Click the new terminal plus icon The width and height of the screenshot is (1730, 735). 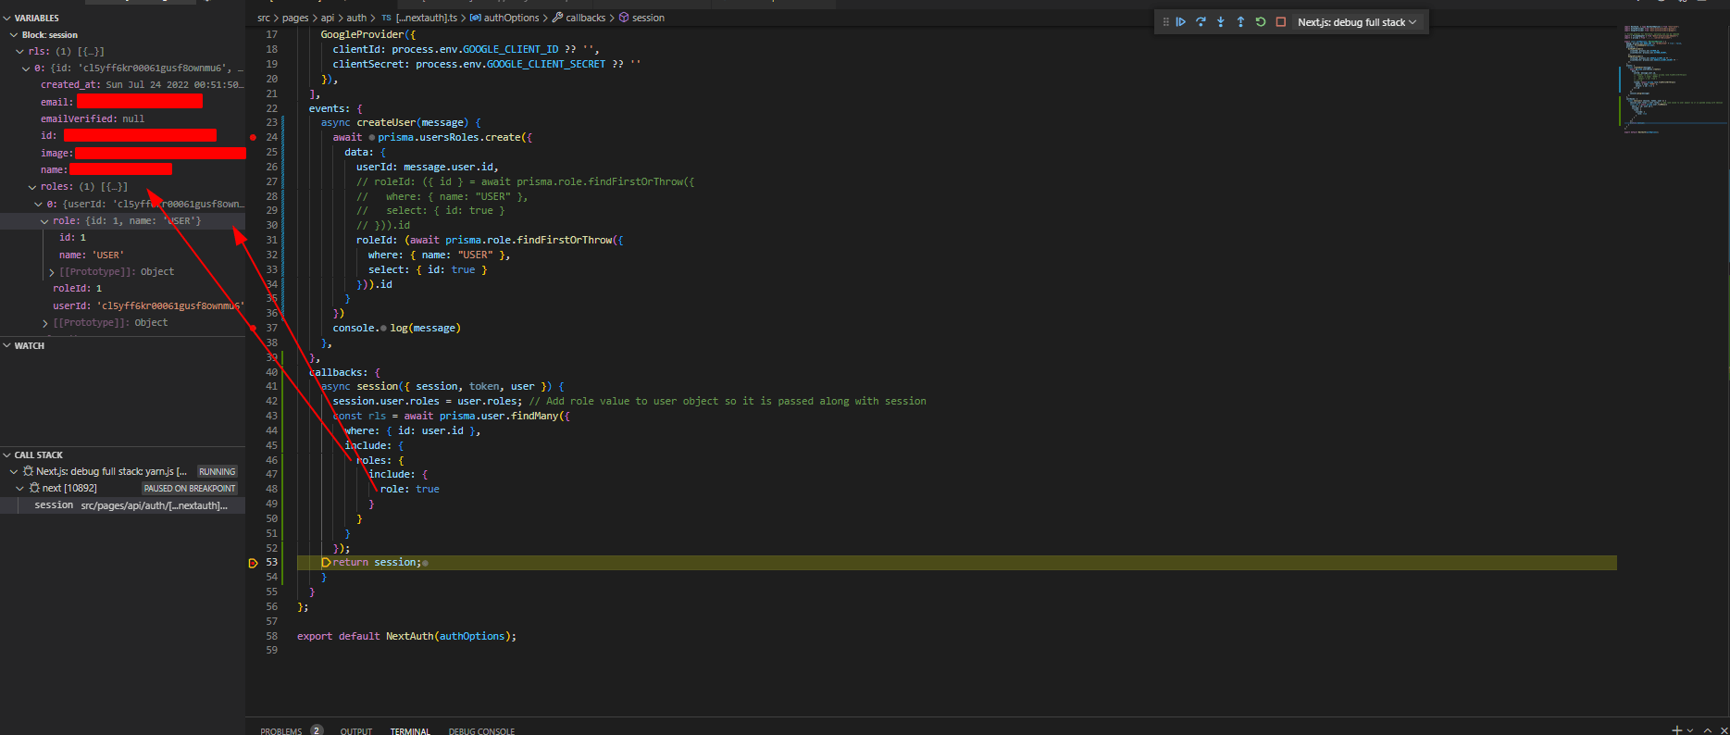point(1676,730)
